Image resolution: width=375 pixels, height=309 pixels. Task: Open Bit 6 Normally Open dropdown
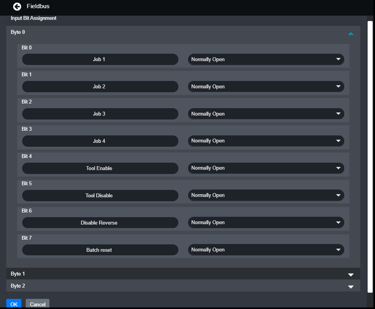pyautogui.click(x=266, y=223)
